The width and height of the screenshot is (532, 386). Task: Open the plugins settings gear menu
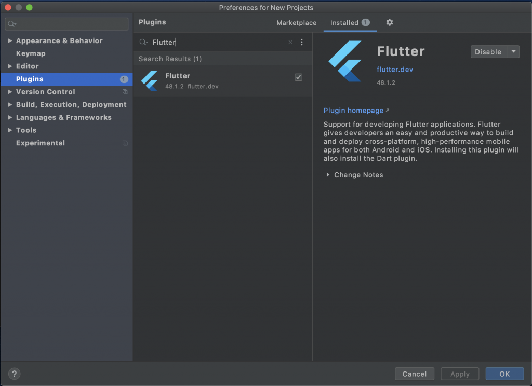[x=390, y=22]
